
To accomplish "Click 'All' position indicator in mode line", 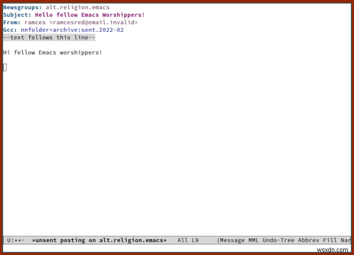I will tap(183, 240).
